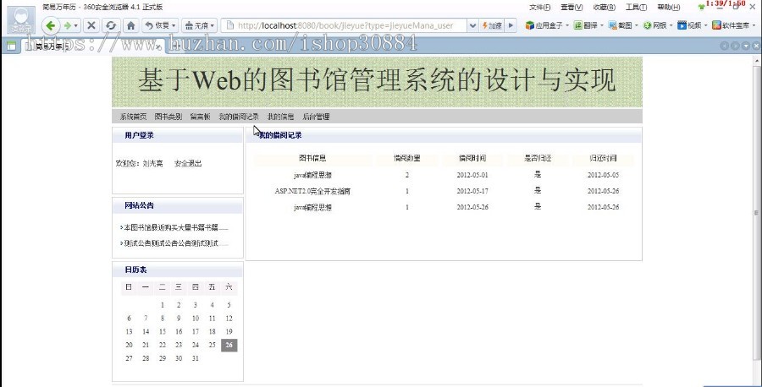Click the 是否归还 column header
Image resolution: width=762 pixels, height=387 pixels.
pos(538,158)
